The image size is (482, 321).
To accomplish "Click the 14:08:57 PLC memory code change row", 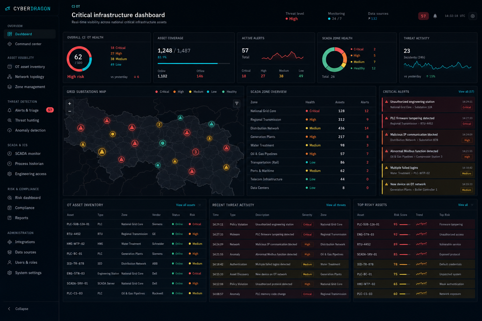I will pyautogui.click(x=280, y=294).
